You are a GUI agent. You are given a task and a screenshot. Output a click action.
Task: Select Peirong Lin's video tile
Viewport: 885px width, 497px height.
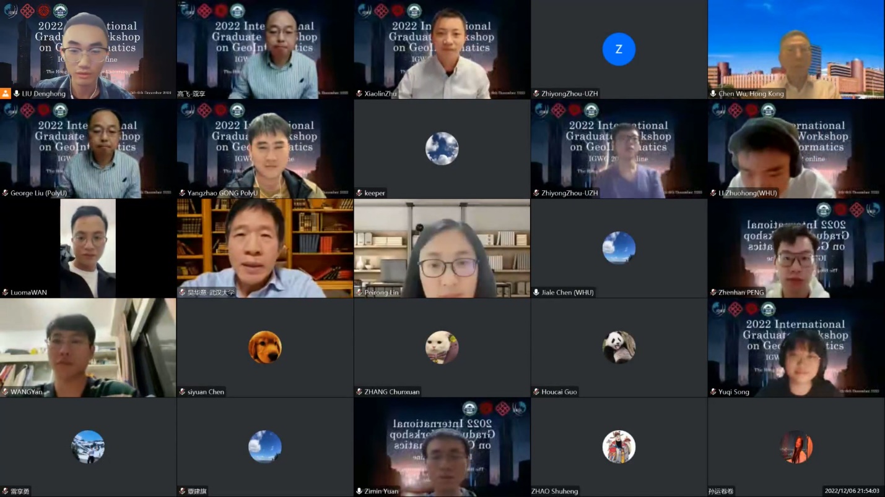click(x=442, y=248)
